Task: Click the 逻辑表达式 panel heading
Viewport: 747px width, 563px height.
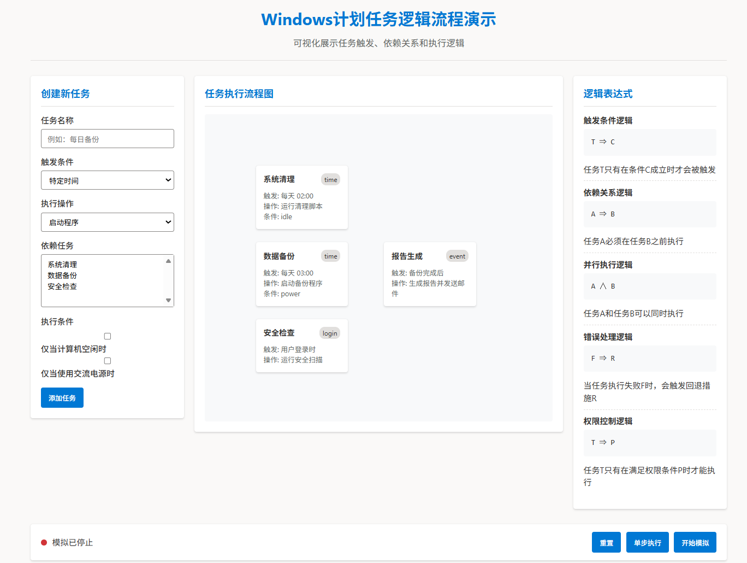Action: pyautogui.click(x=608, y=93)
